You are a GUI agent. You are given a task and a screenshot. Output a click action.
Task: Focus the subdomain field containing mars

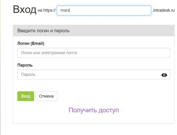[104, 10]
